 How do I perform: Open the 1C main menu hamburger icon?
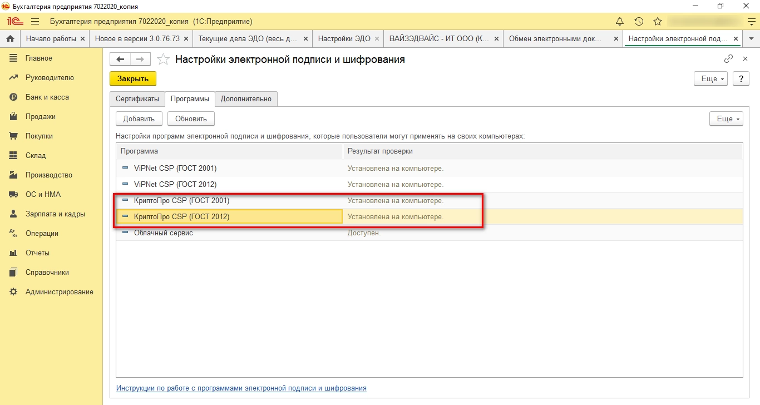35,22
